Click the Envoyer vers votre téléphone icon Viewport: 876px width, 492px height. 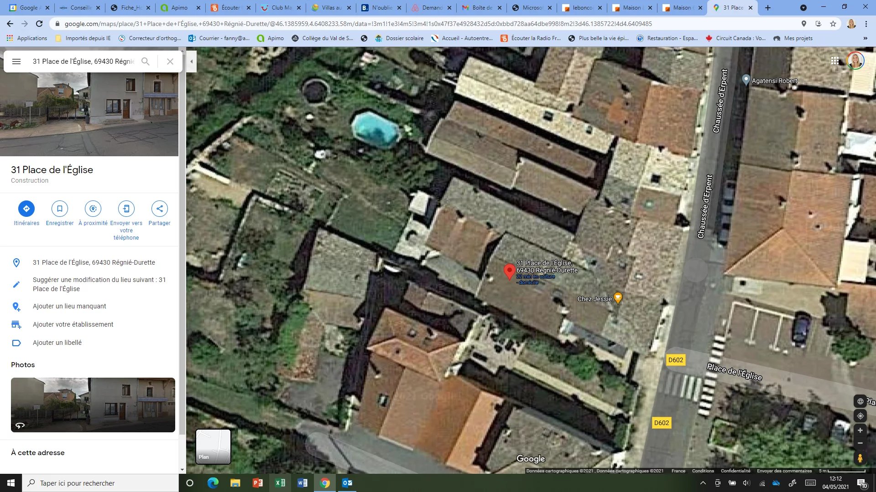click(x=126, y=209)
